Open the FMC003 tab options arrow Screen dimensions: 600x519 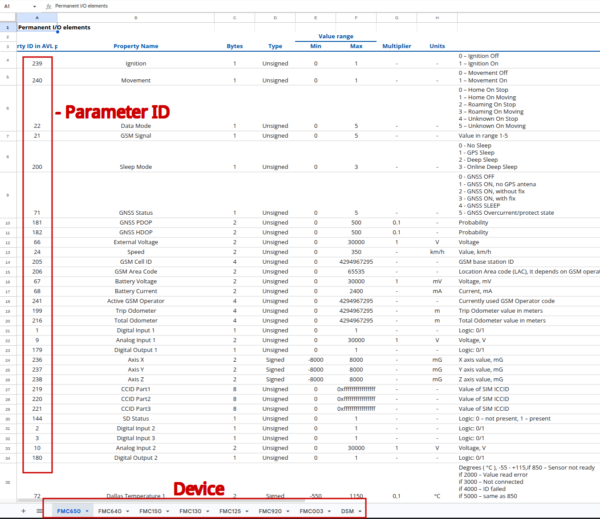329,511
